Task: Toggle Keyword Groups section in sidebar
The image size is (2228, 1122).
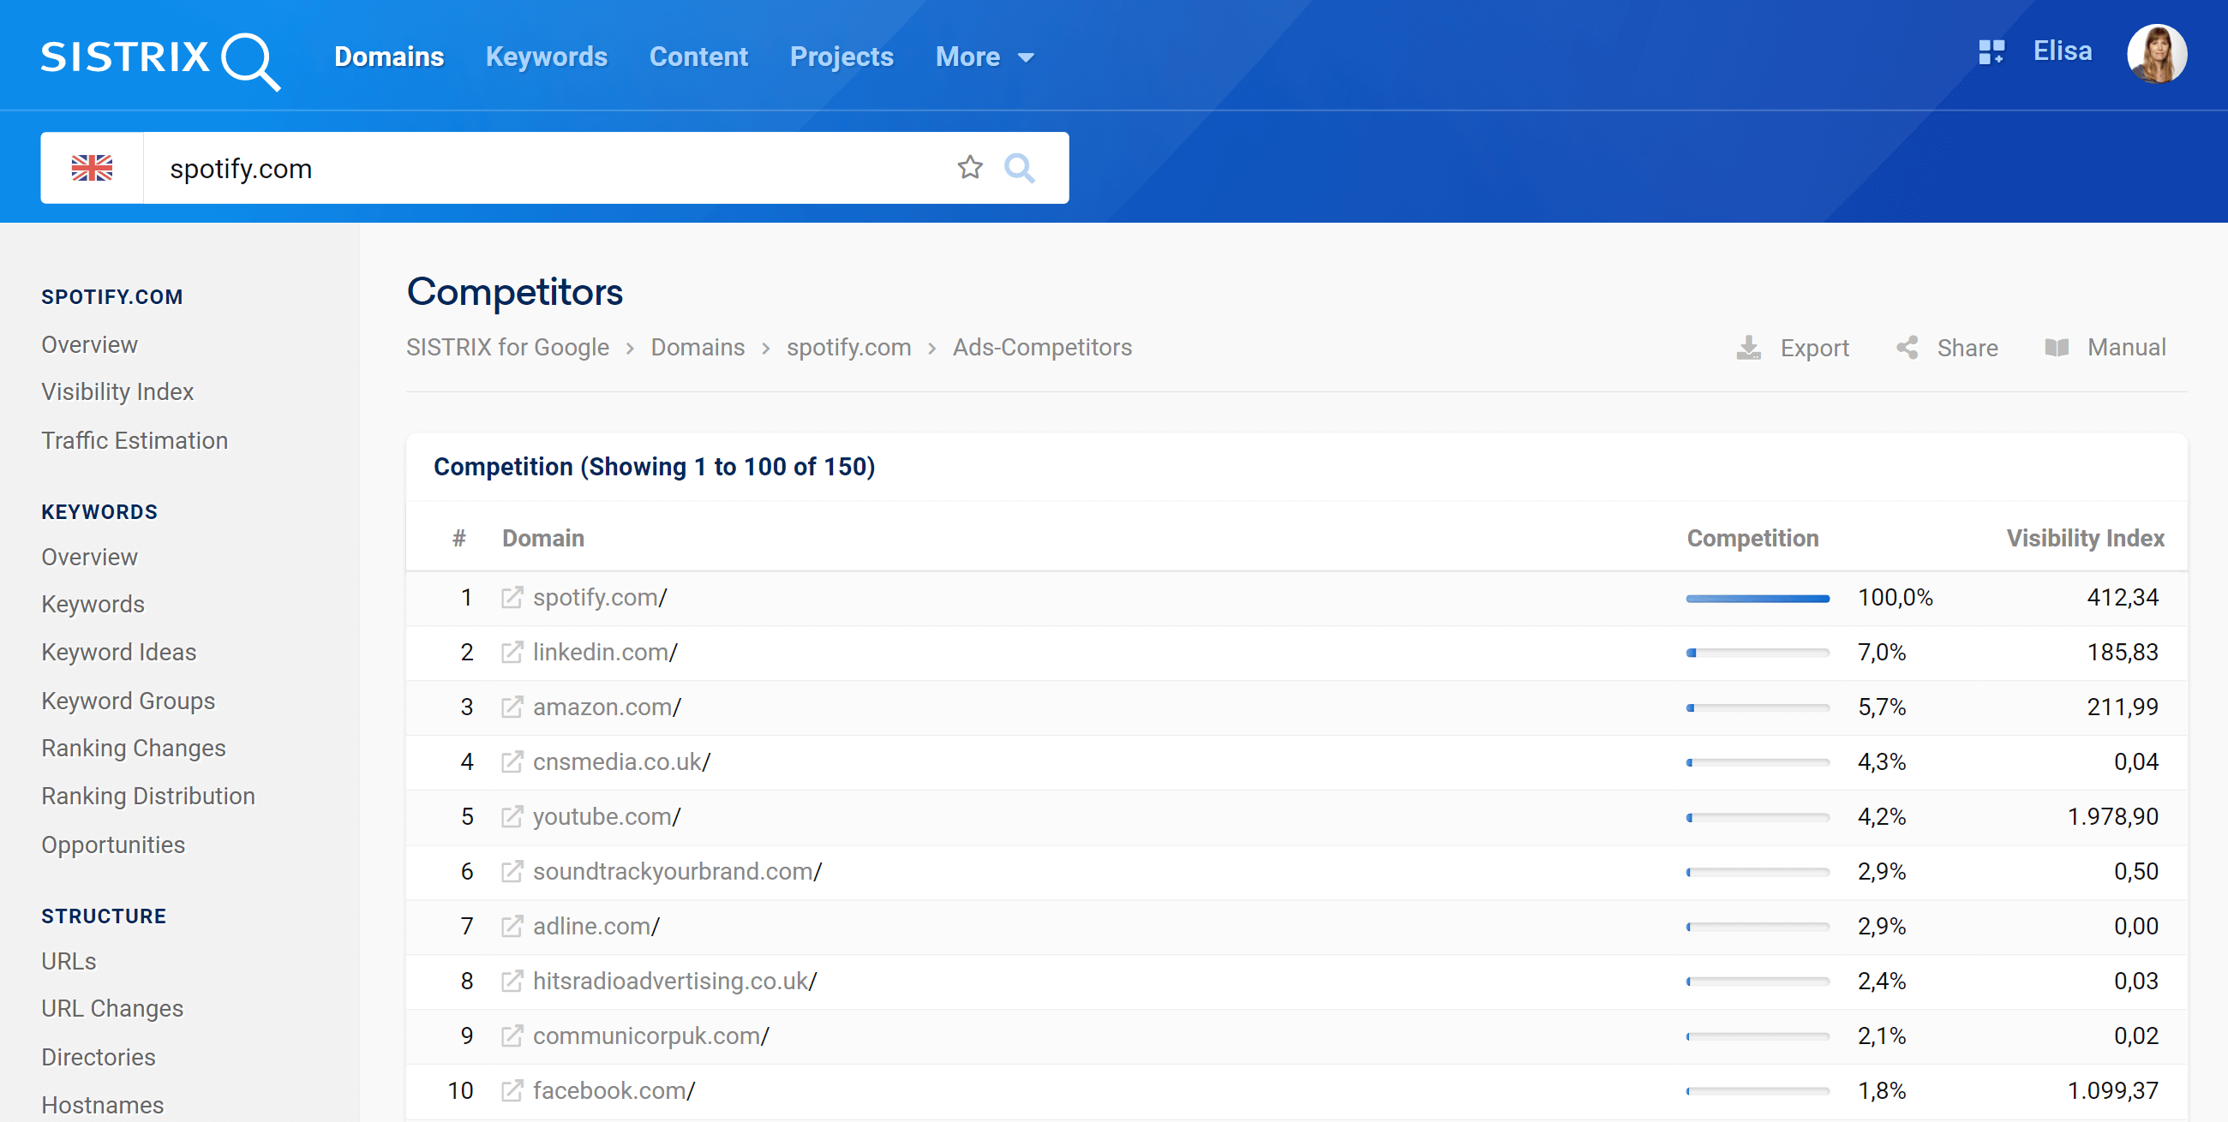Action: point(129,700)
